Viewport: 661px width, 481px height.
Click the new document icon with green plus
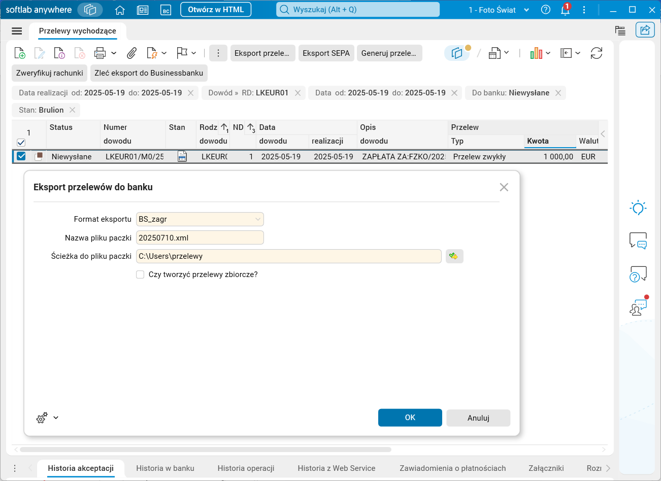click(x=20, y=53)
